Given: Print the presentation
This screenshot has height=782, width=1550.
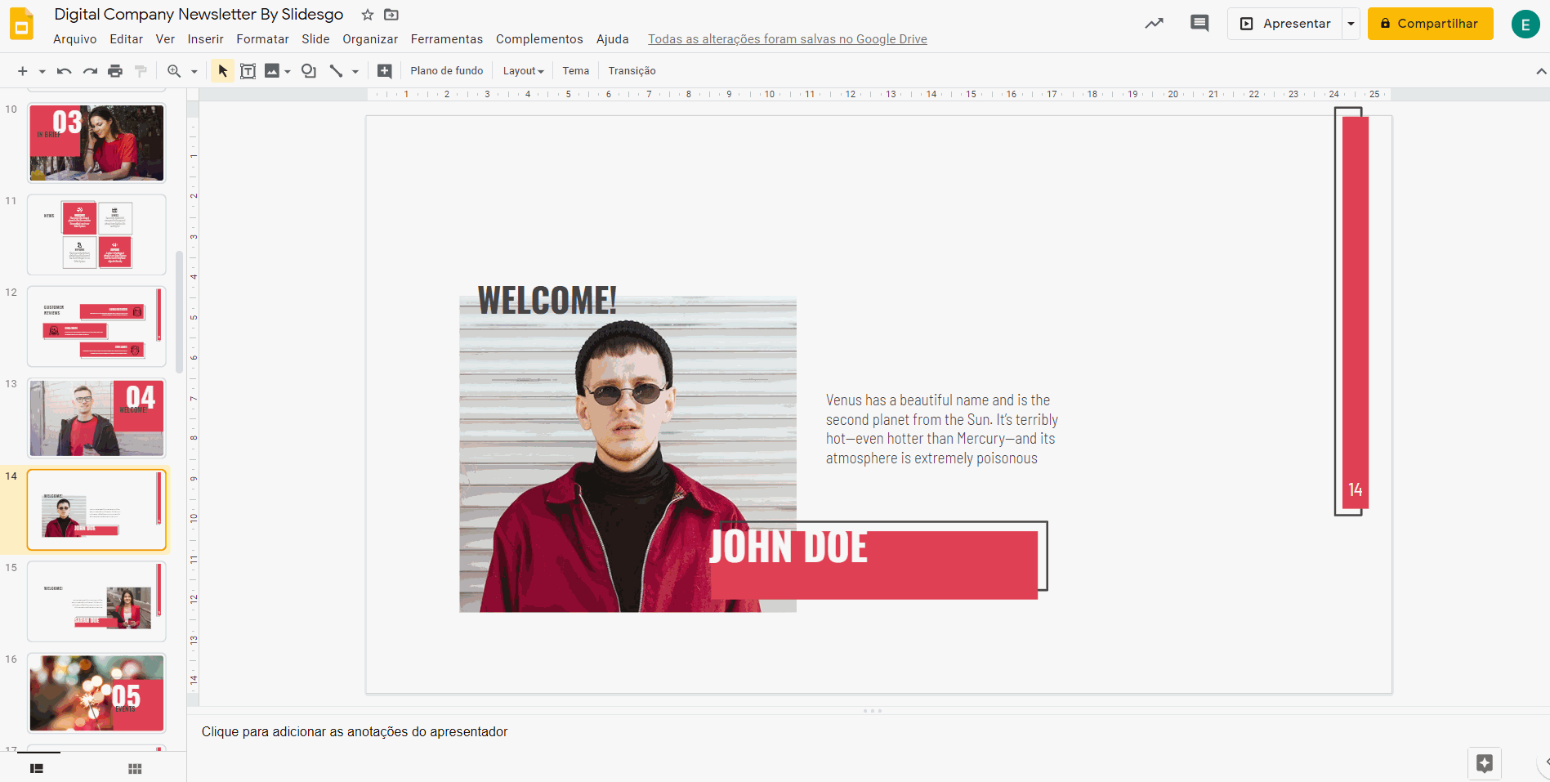Looking at the screenshot, I should click(115, 71).
